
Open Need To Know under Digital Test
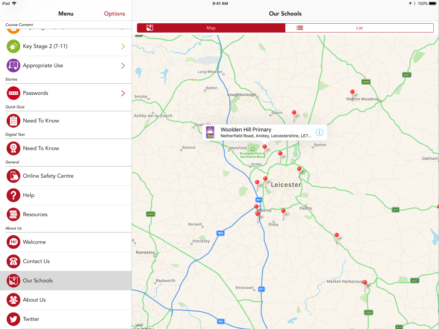41,148
